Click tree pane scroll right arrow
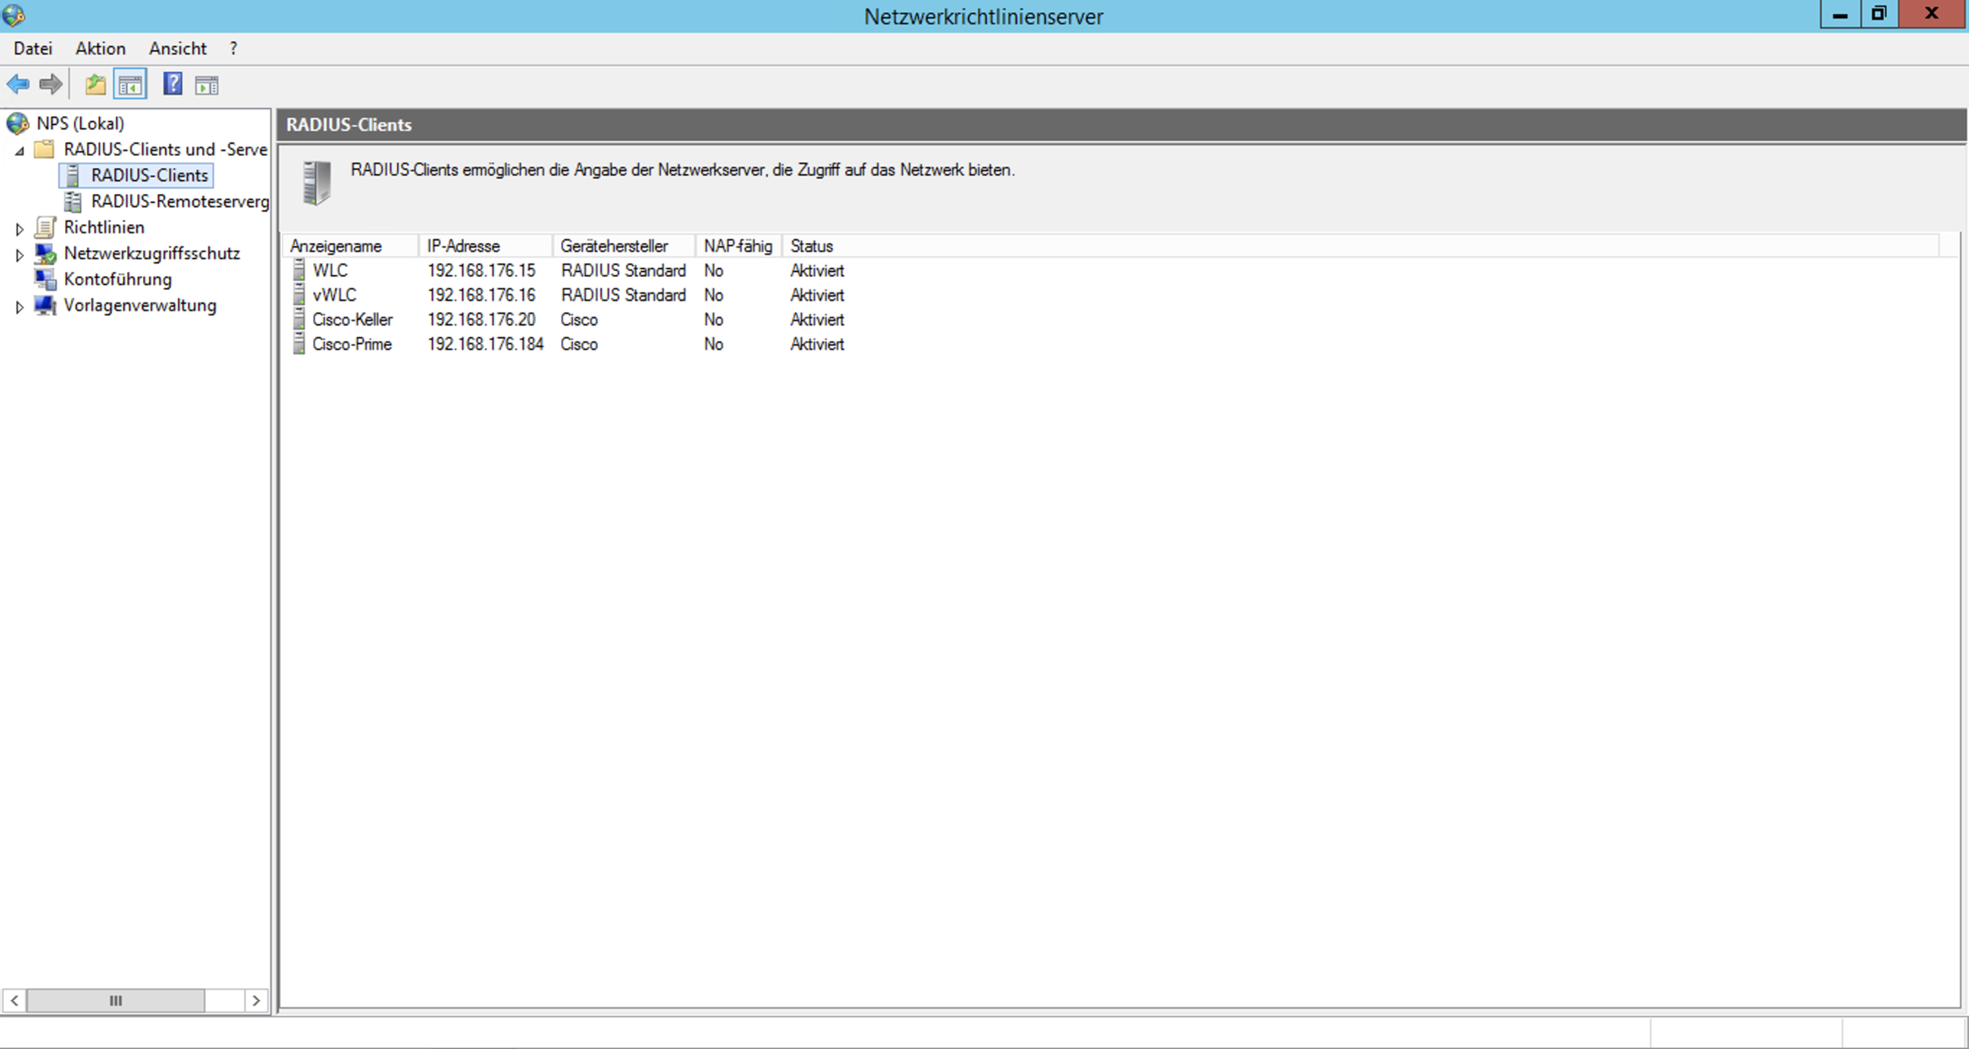1969x1049 pixels. tap(256, 1000)
